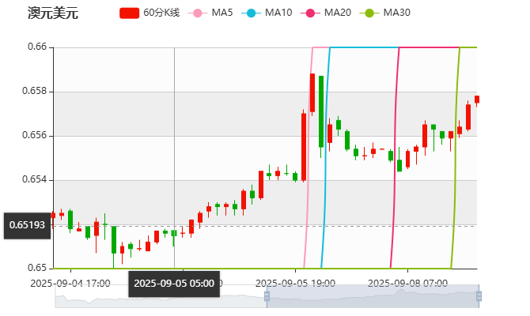Click the magenta MA20 legend marker
This screenshot has width=530, height=316.
pos(310,13)
